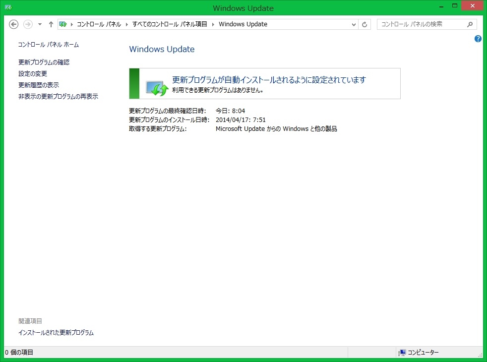Minimize the Windows Update window
The image size is (487, 362).
441,6
